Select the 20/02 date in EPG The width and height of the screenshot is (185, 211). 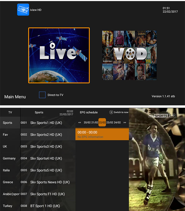(87, 123)
